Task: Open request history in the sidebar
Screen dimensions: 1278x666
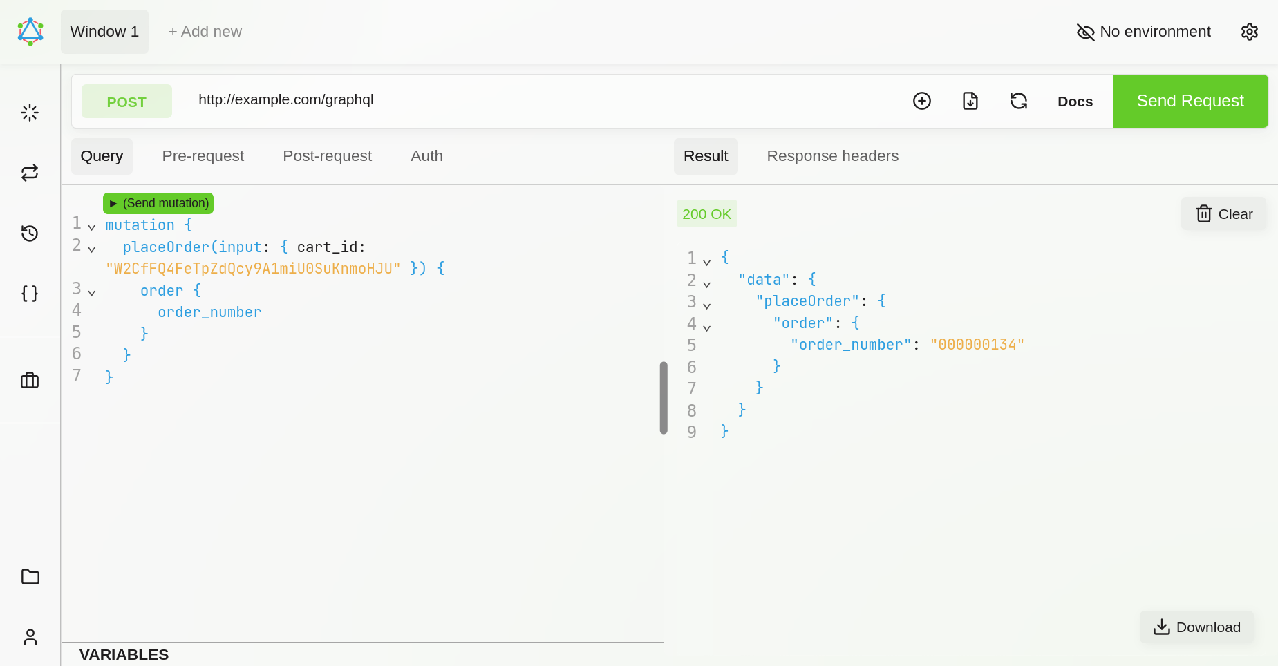Action: (30, 234)
